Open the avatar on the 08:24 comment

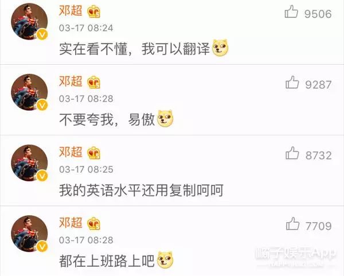(x=29, y=22)
